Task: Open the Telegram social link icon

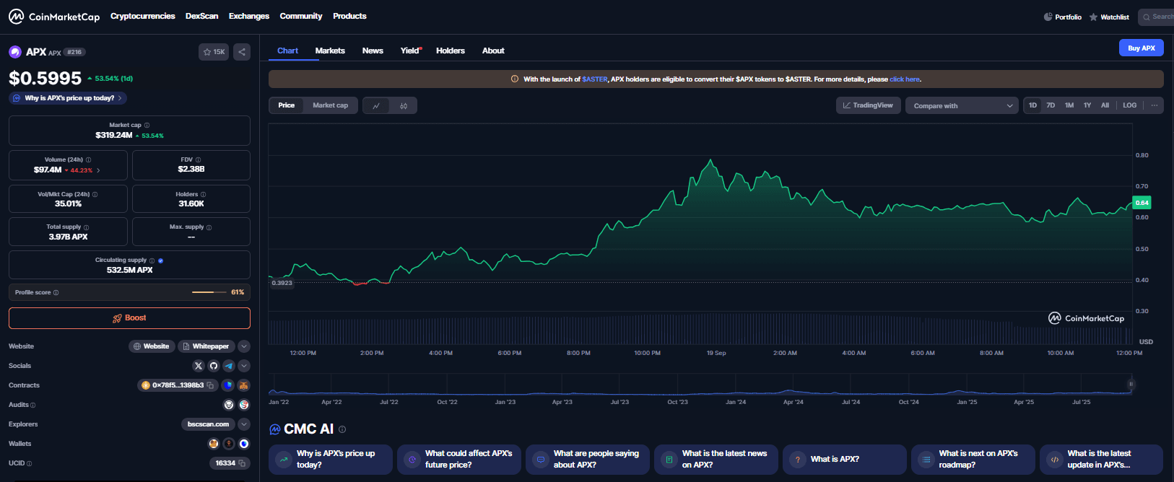Action: 229,366
